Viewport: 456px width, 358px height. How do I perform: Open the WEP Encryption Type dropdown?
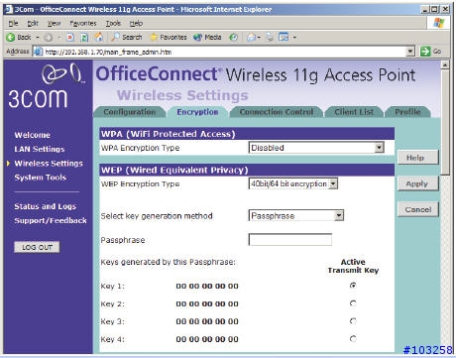tap(293, 183)
